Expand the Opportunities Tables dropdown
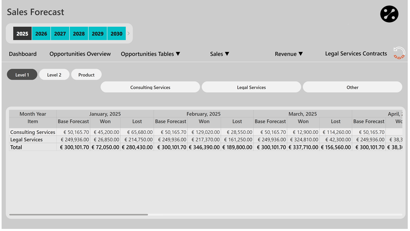The image size is (410, 231). click(x=150, y=54)
